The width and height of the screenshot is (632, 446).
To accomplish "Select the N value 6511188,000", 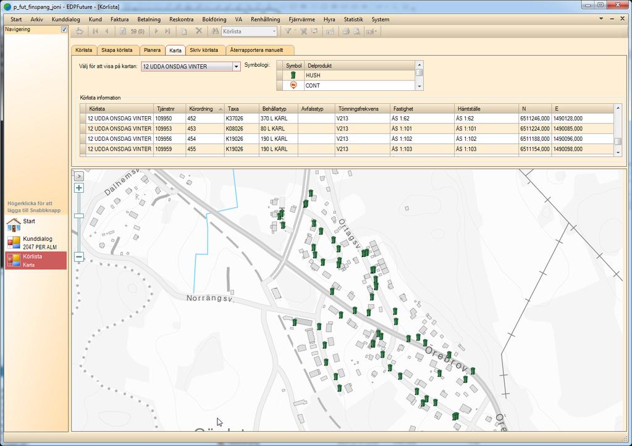I will coord(535,138).
